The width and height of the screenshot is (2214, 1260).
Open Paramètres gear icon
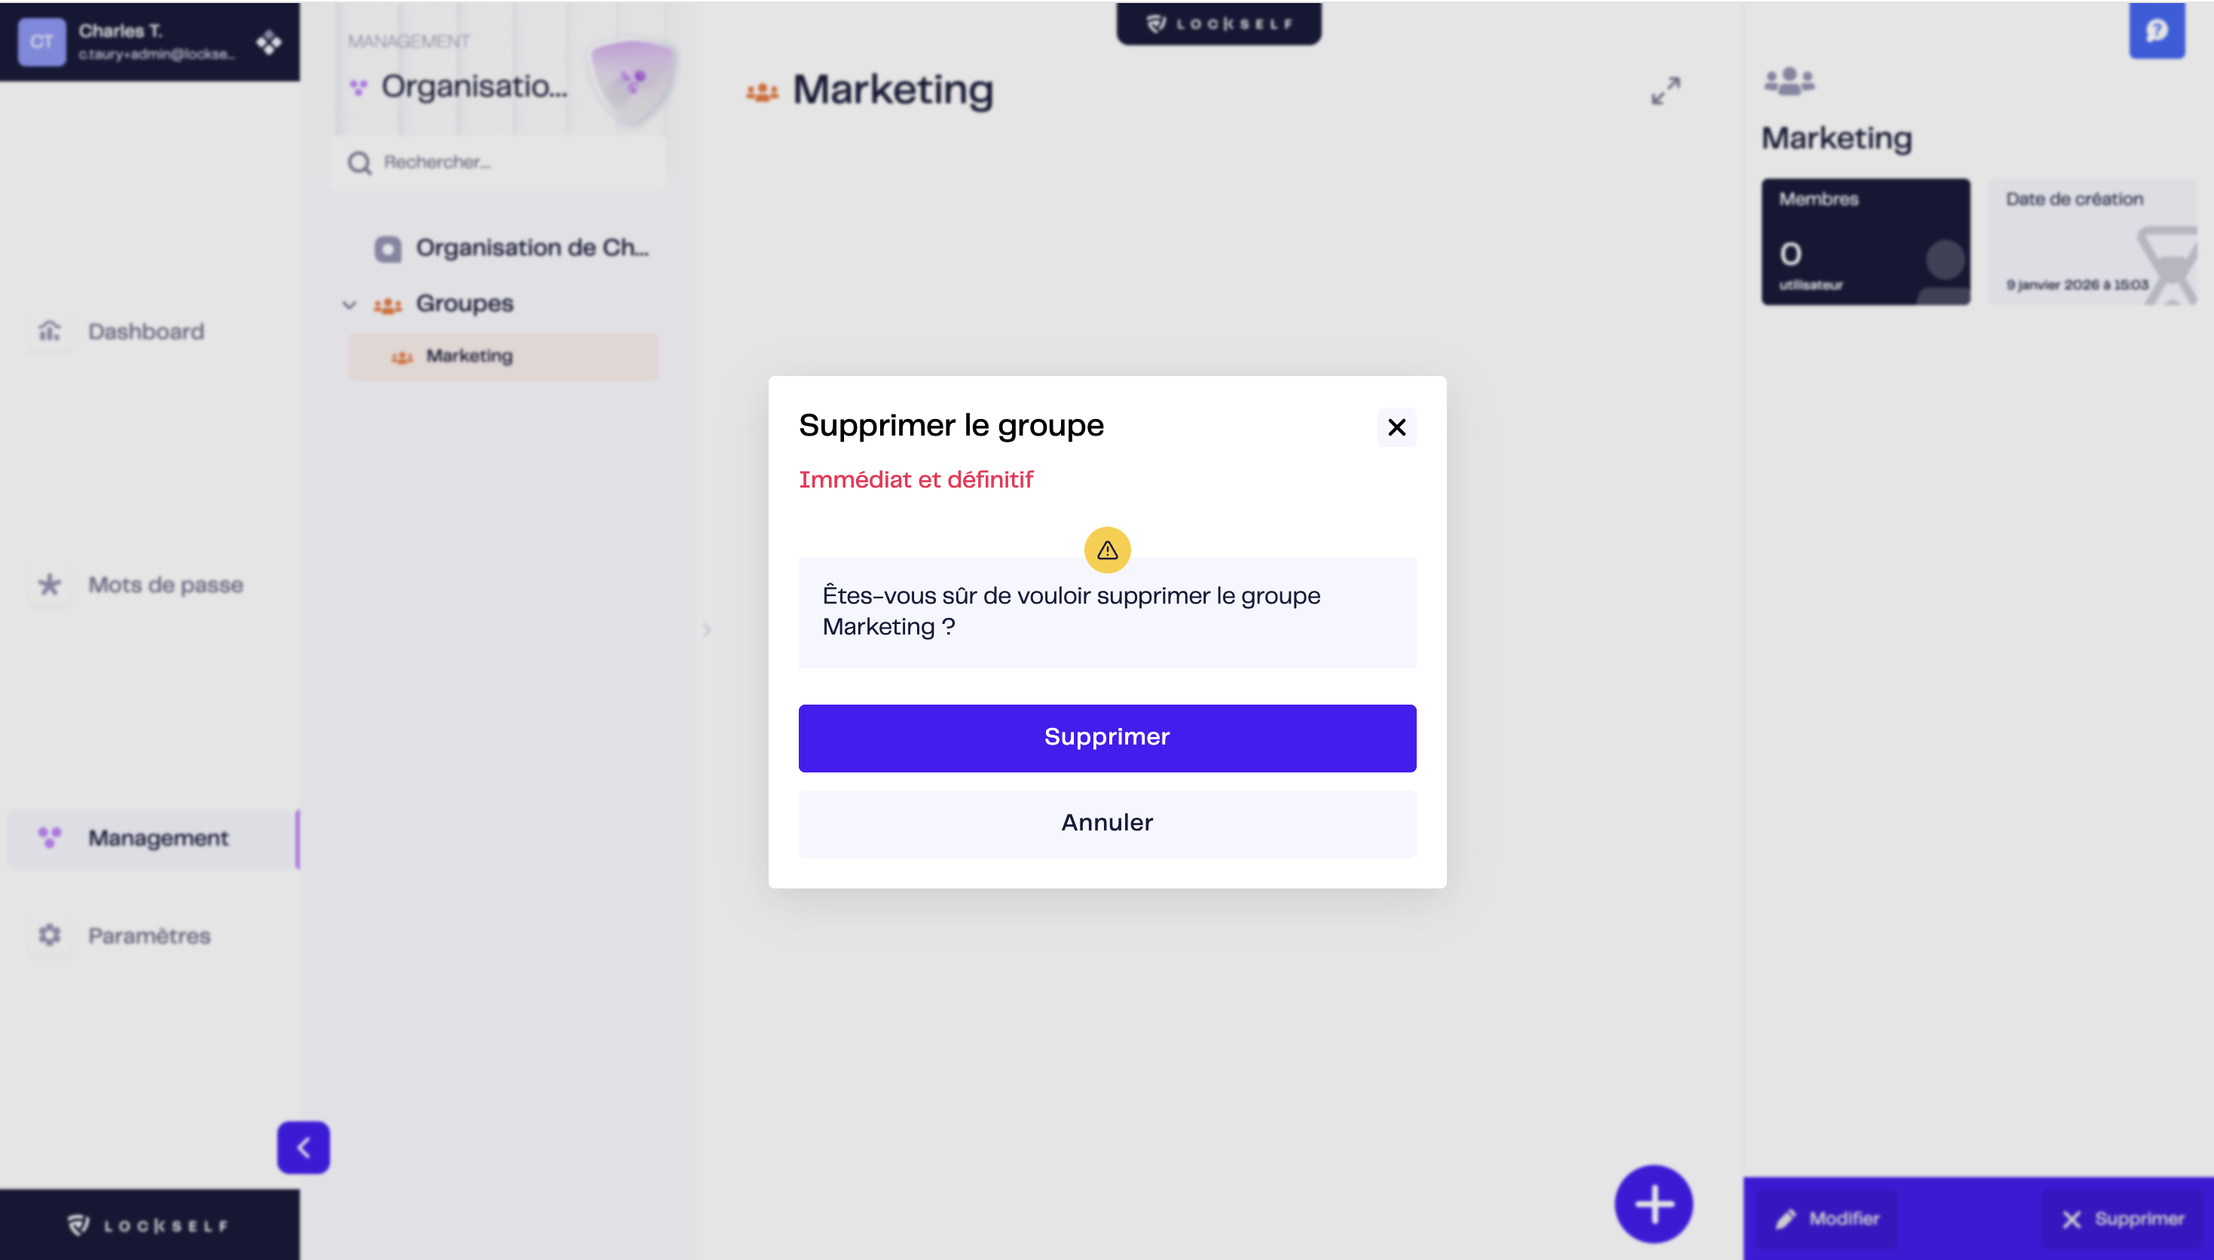[x=49, y=935]
